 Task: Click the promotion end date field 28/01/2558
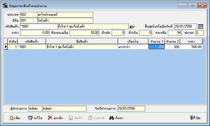[x=186, y=26]
